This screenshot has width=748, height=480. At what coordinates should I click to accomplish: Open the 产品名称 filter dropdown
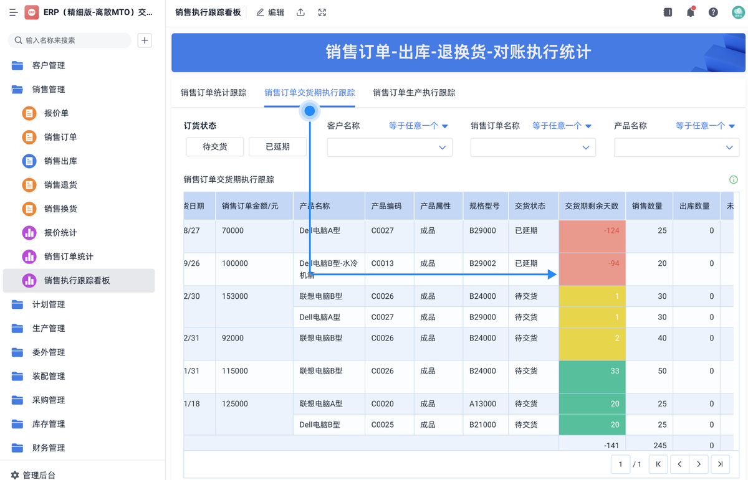(676, 148)
